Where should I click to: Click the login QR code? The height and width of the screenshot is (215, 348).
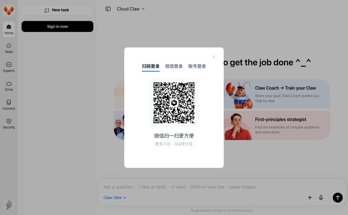(174, 103)
